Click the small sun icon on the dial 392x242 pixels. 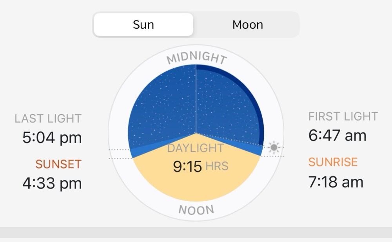[274, 148]
